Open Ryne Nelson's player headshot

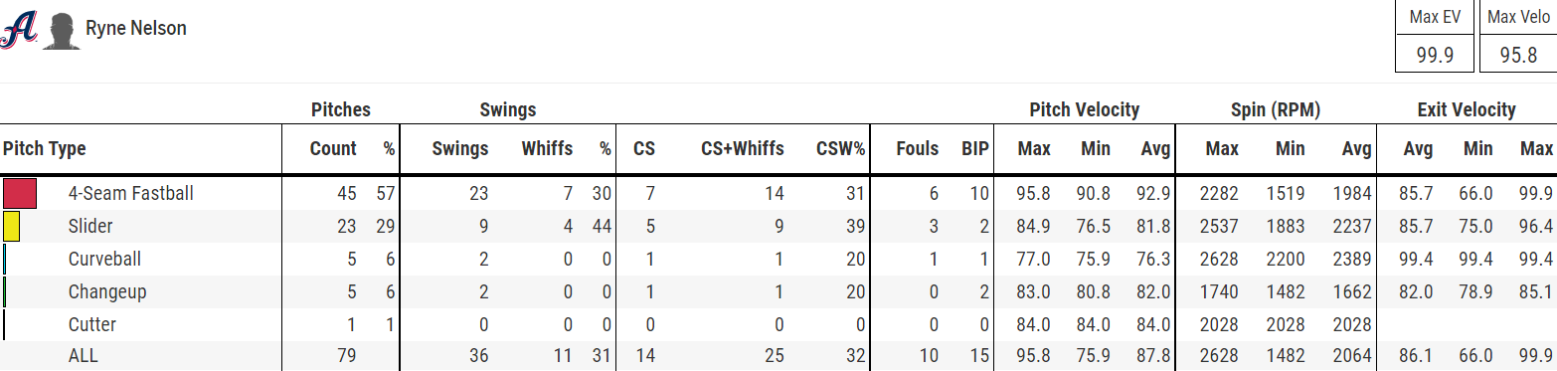(x=63, y=32)
